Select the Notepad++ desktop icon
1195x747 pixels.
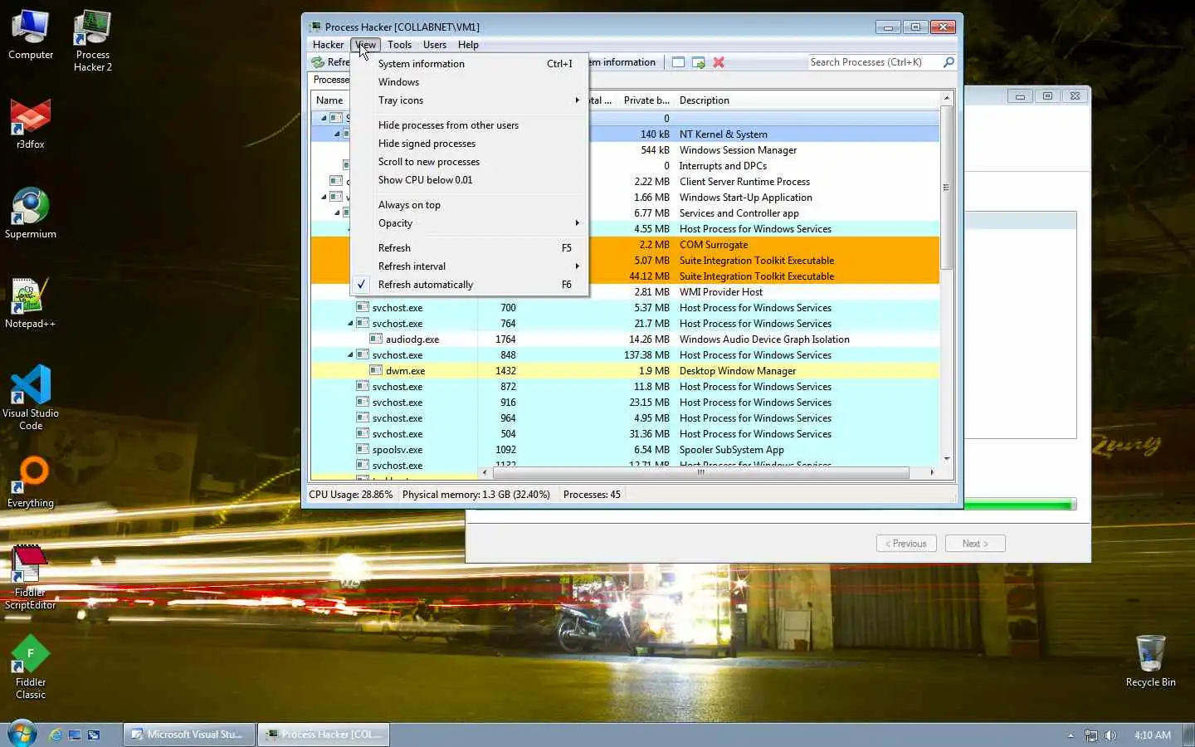tap(31, 304)
